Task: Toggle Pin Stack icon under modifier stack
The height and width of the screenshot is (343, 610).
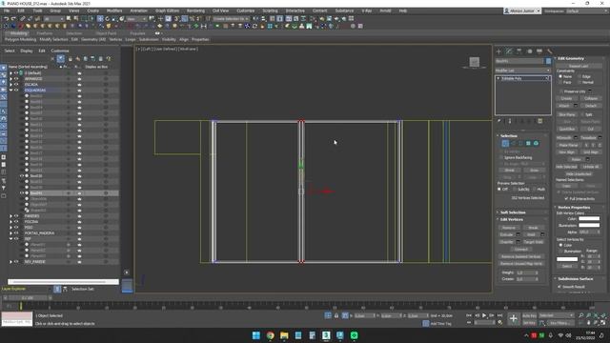Action: (499, 121)
